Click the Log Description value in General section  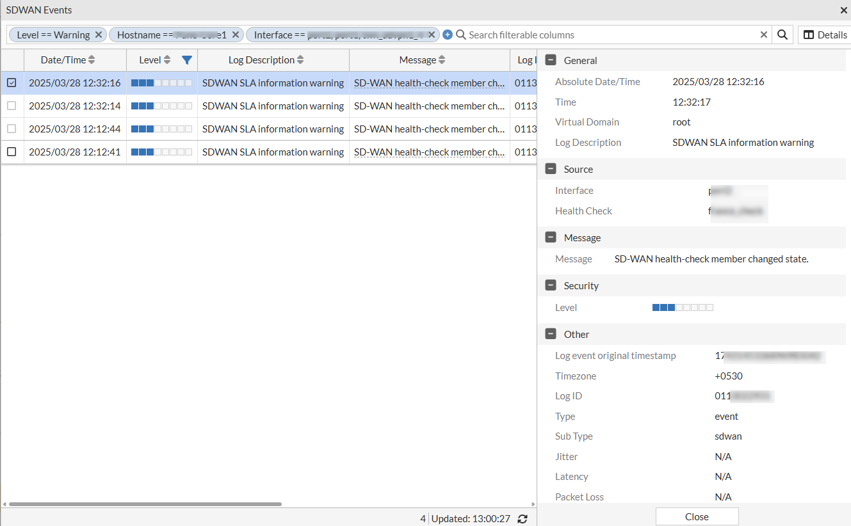click(743, 142)
